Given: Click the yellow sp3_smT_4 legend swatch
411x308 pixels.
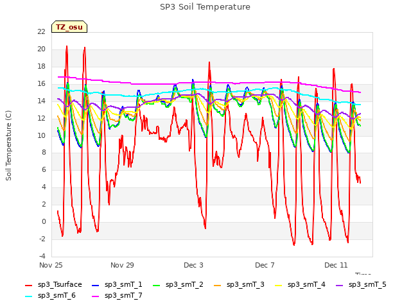Looking at the screenshot, I should 278,285.
